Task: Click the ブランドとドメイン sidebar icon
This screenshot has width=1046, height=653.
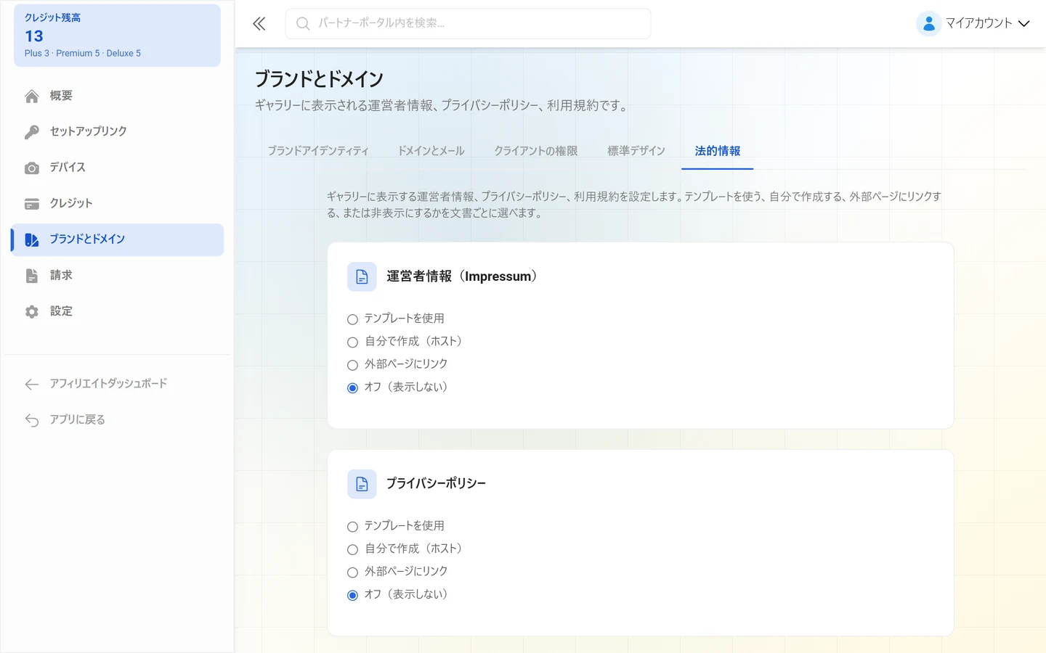Action: (32, 240)
